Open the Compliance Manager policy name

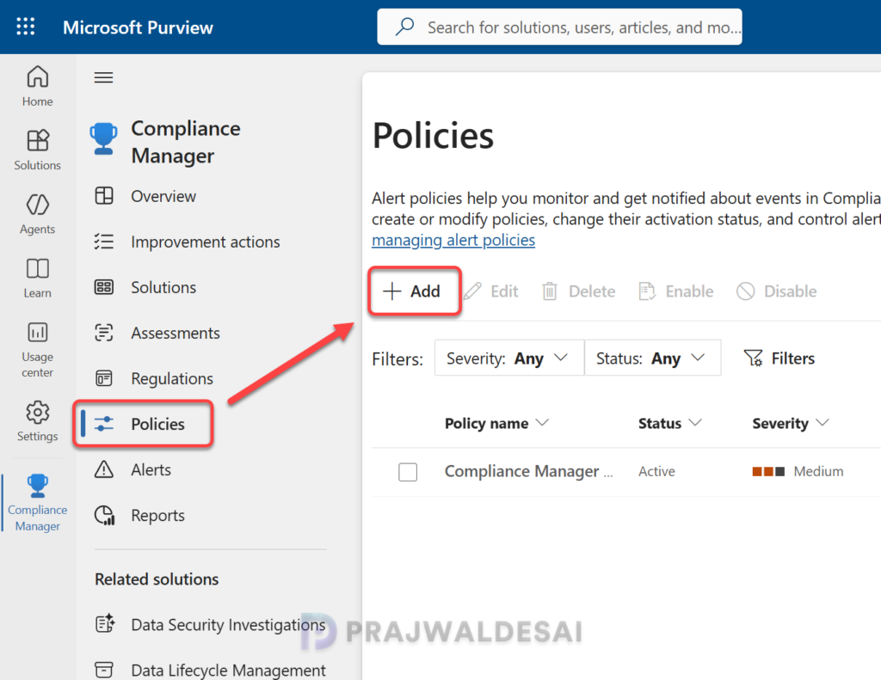tap(529, 471)
